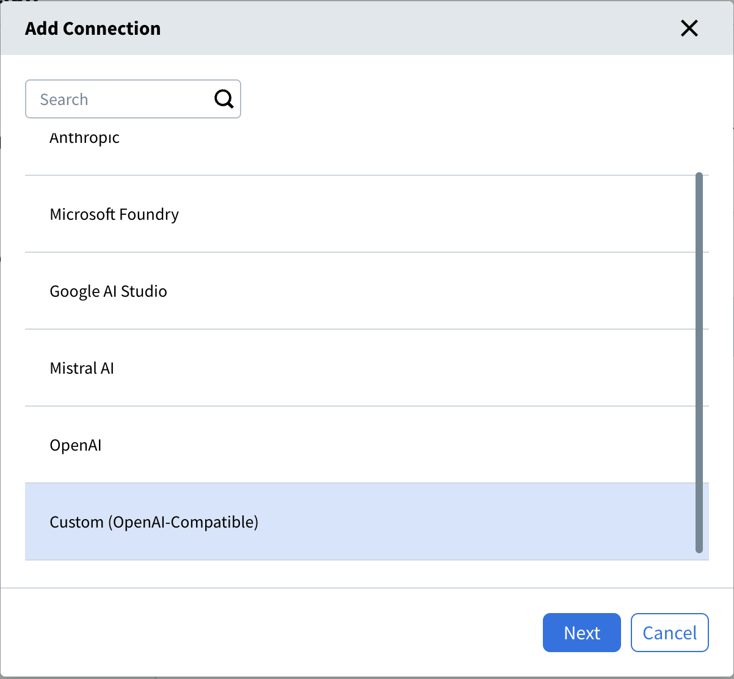
Task: Click the Next button
Action: tap(582, 633)
